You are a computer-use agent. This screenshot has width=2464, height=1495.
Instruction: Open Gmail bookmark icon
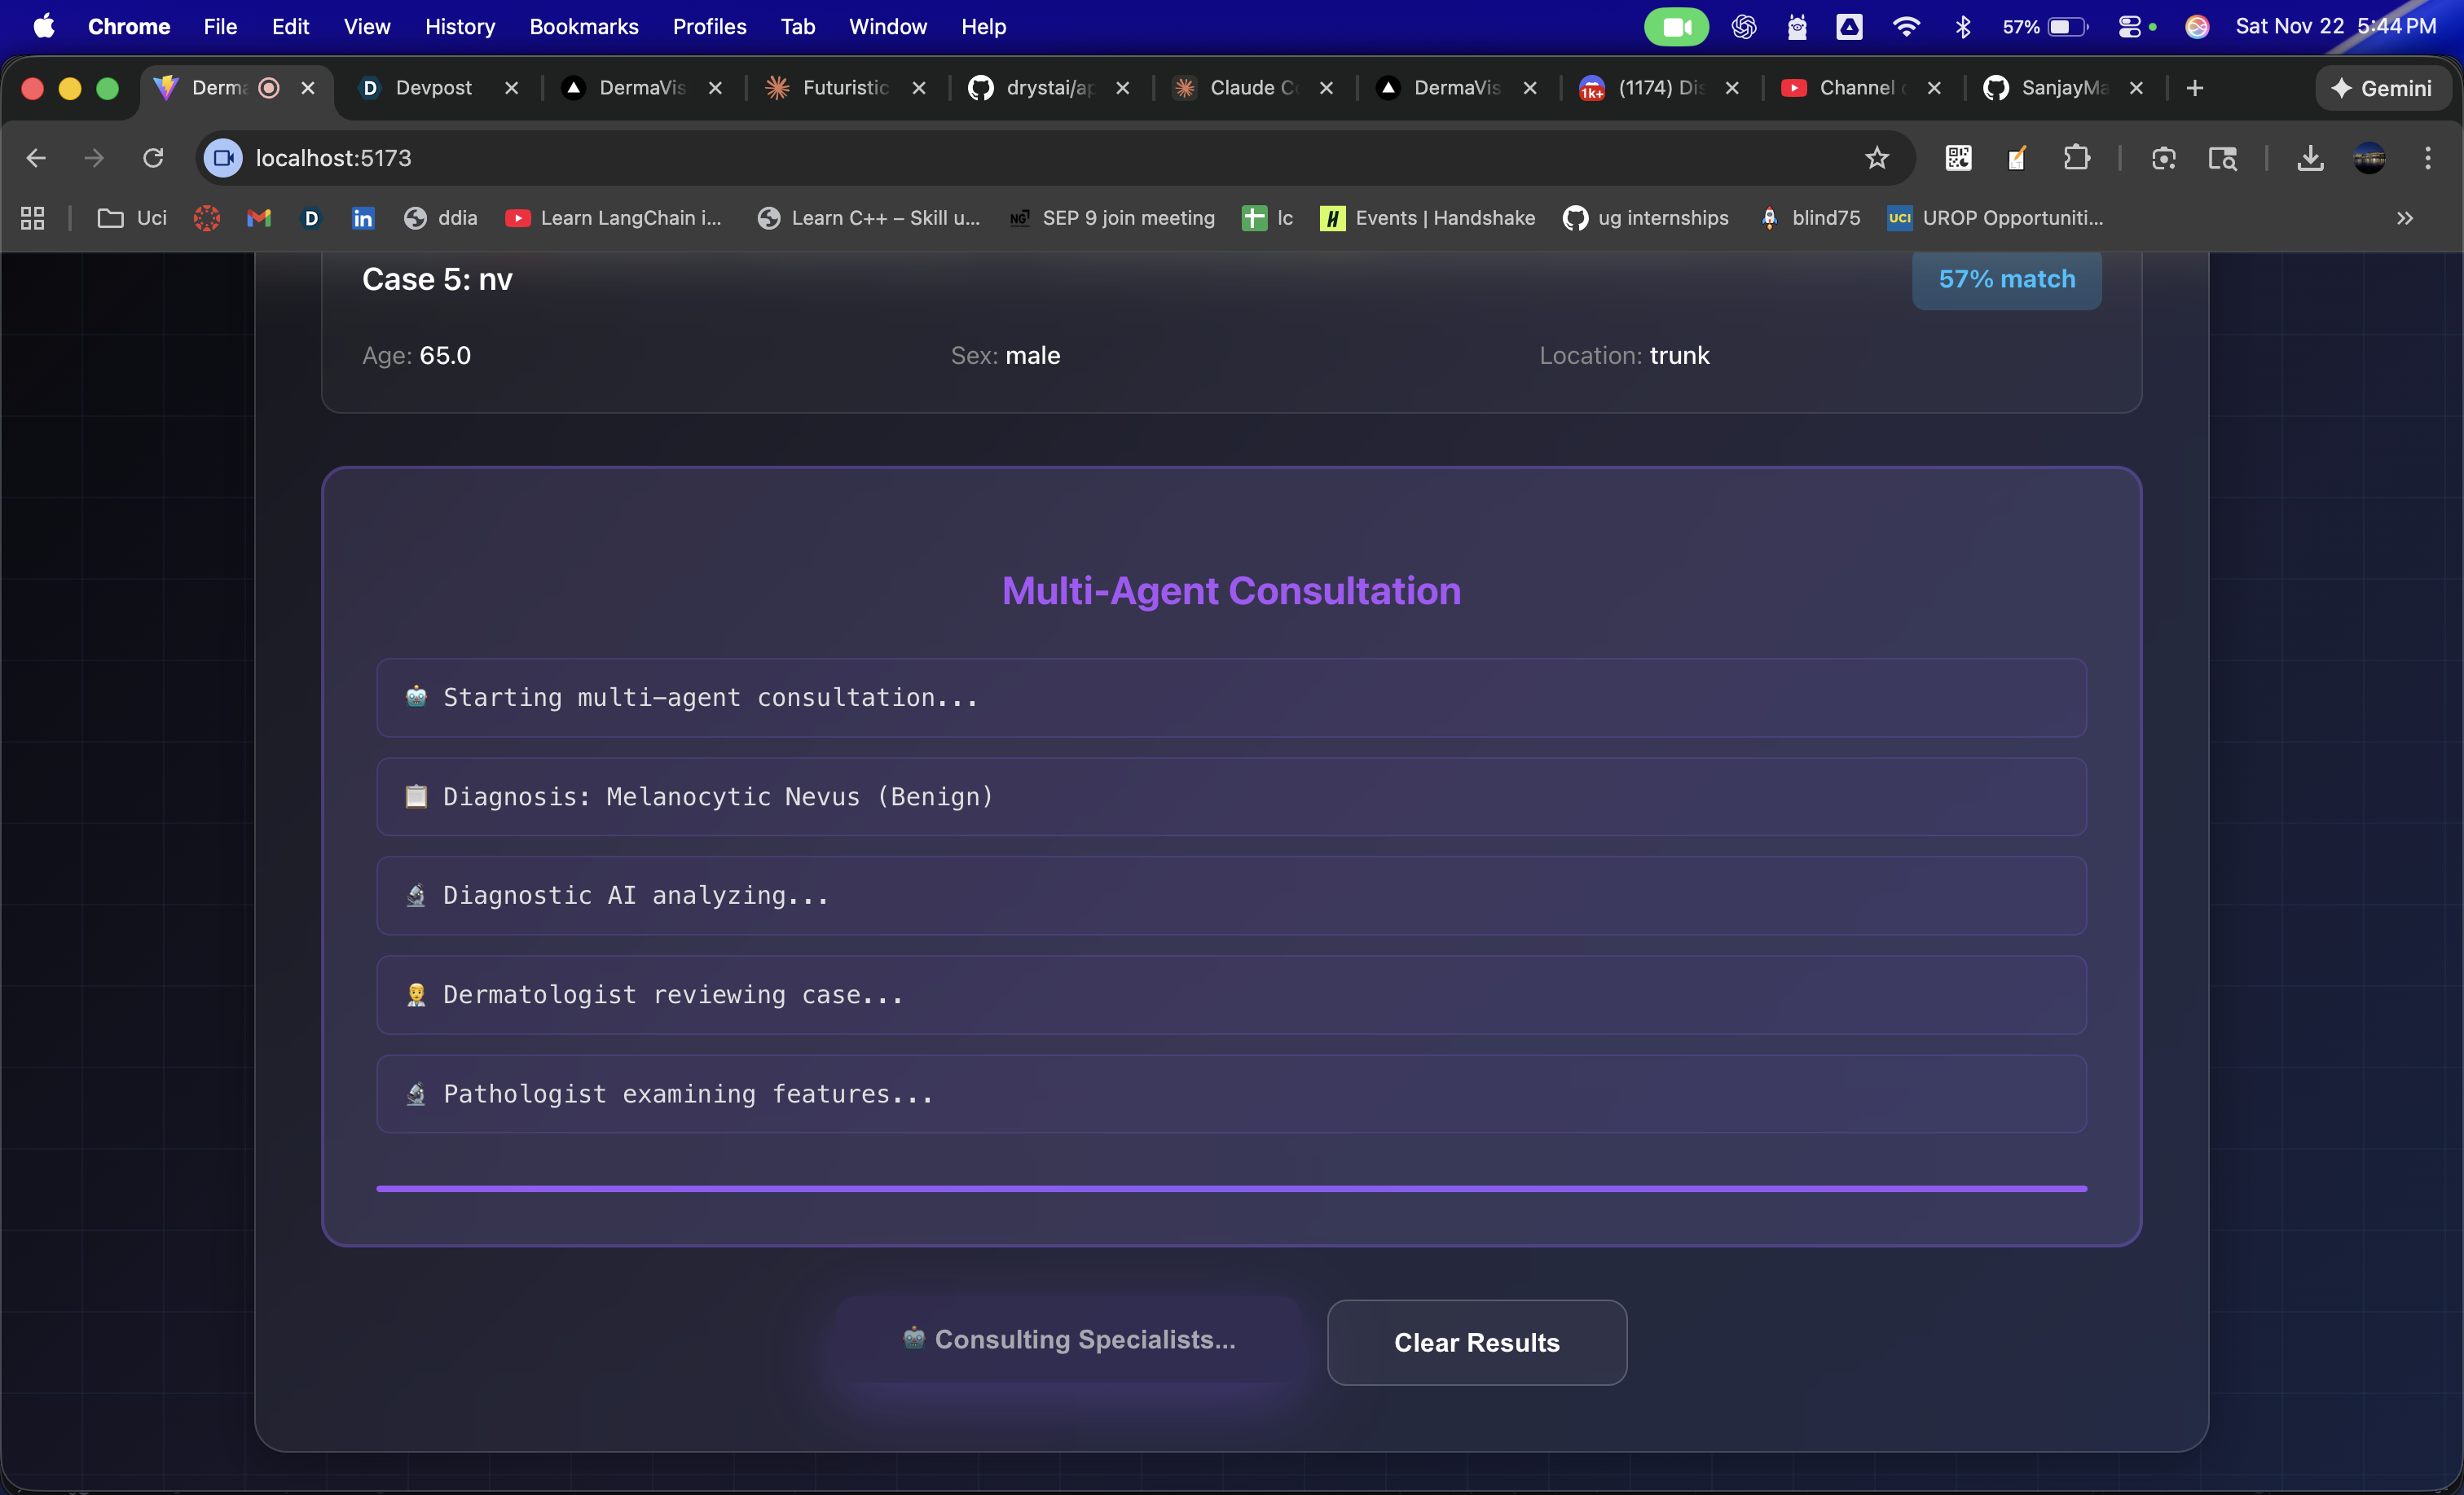coord(259,218)
